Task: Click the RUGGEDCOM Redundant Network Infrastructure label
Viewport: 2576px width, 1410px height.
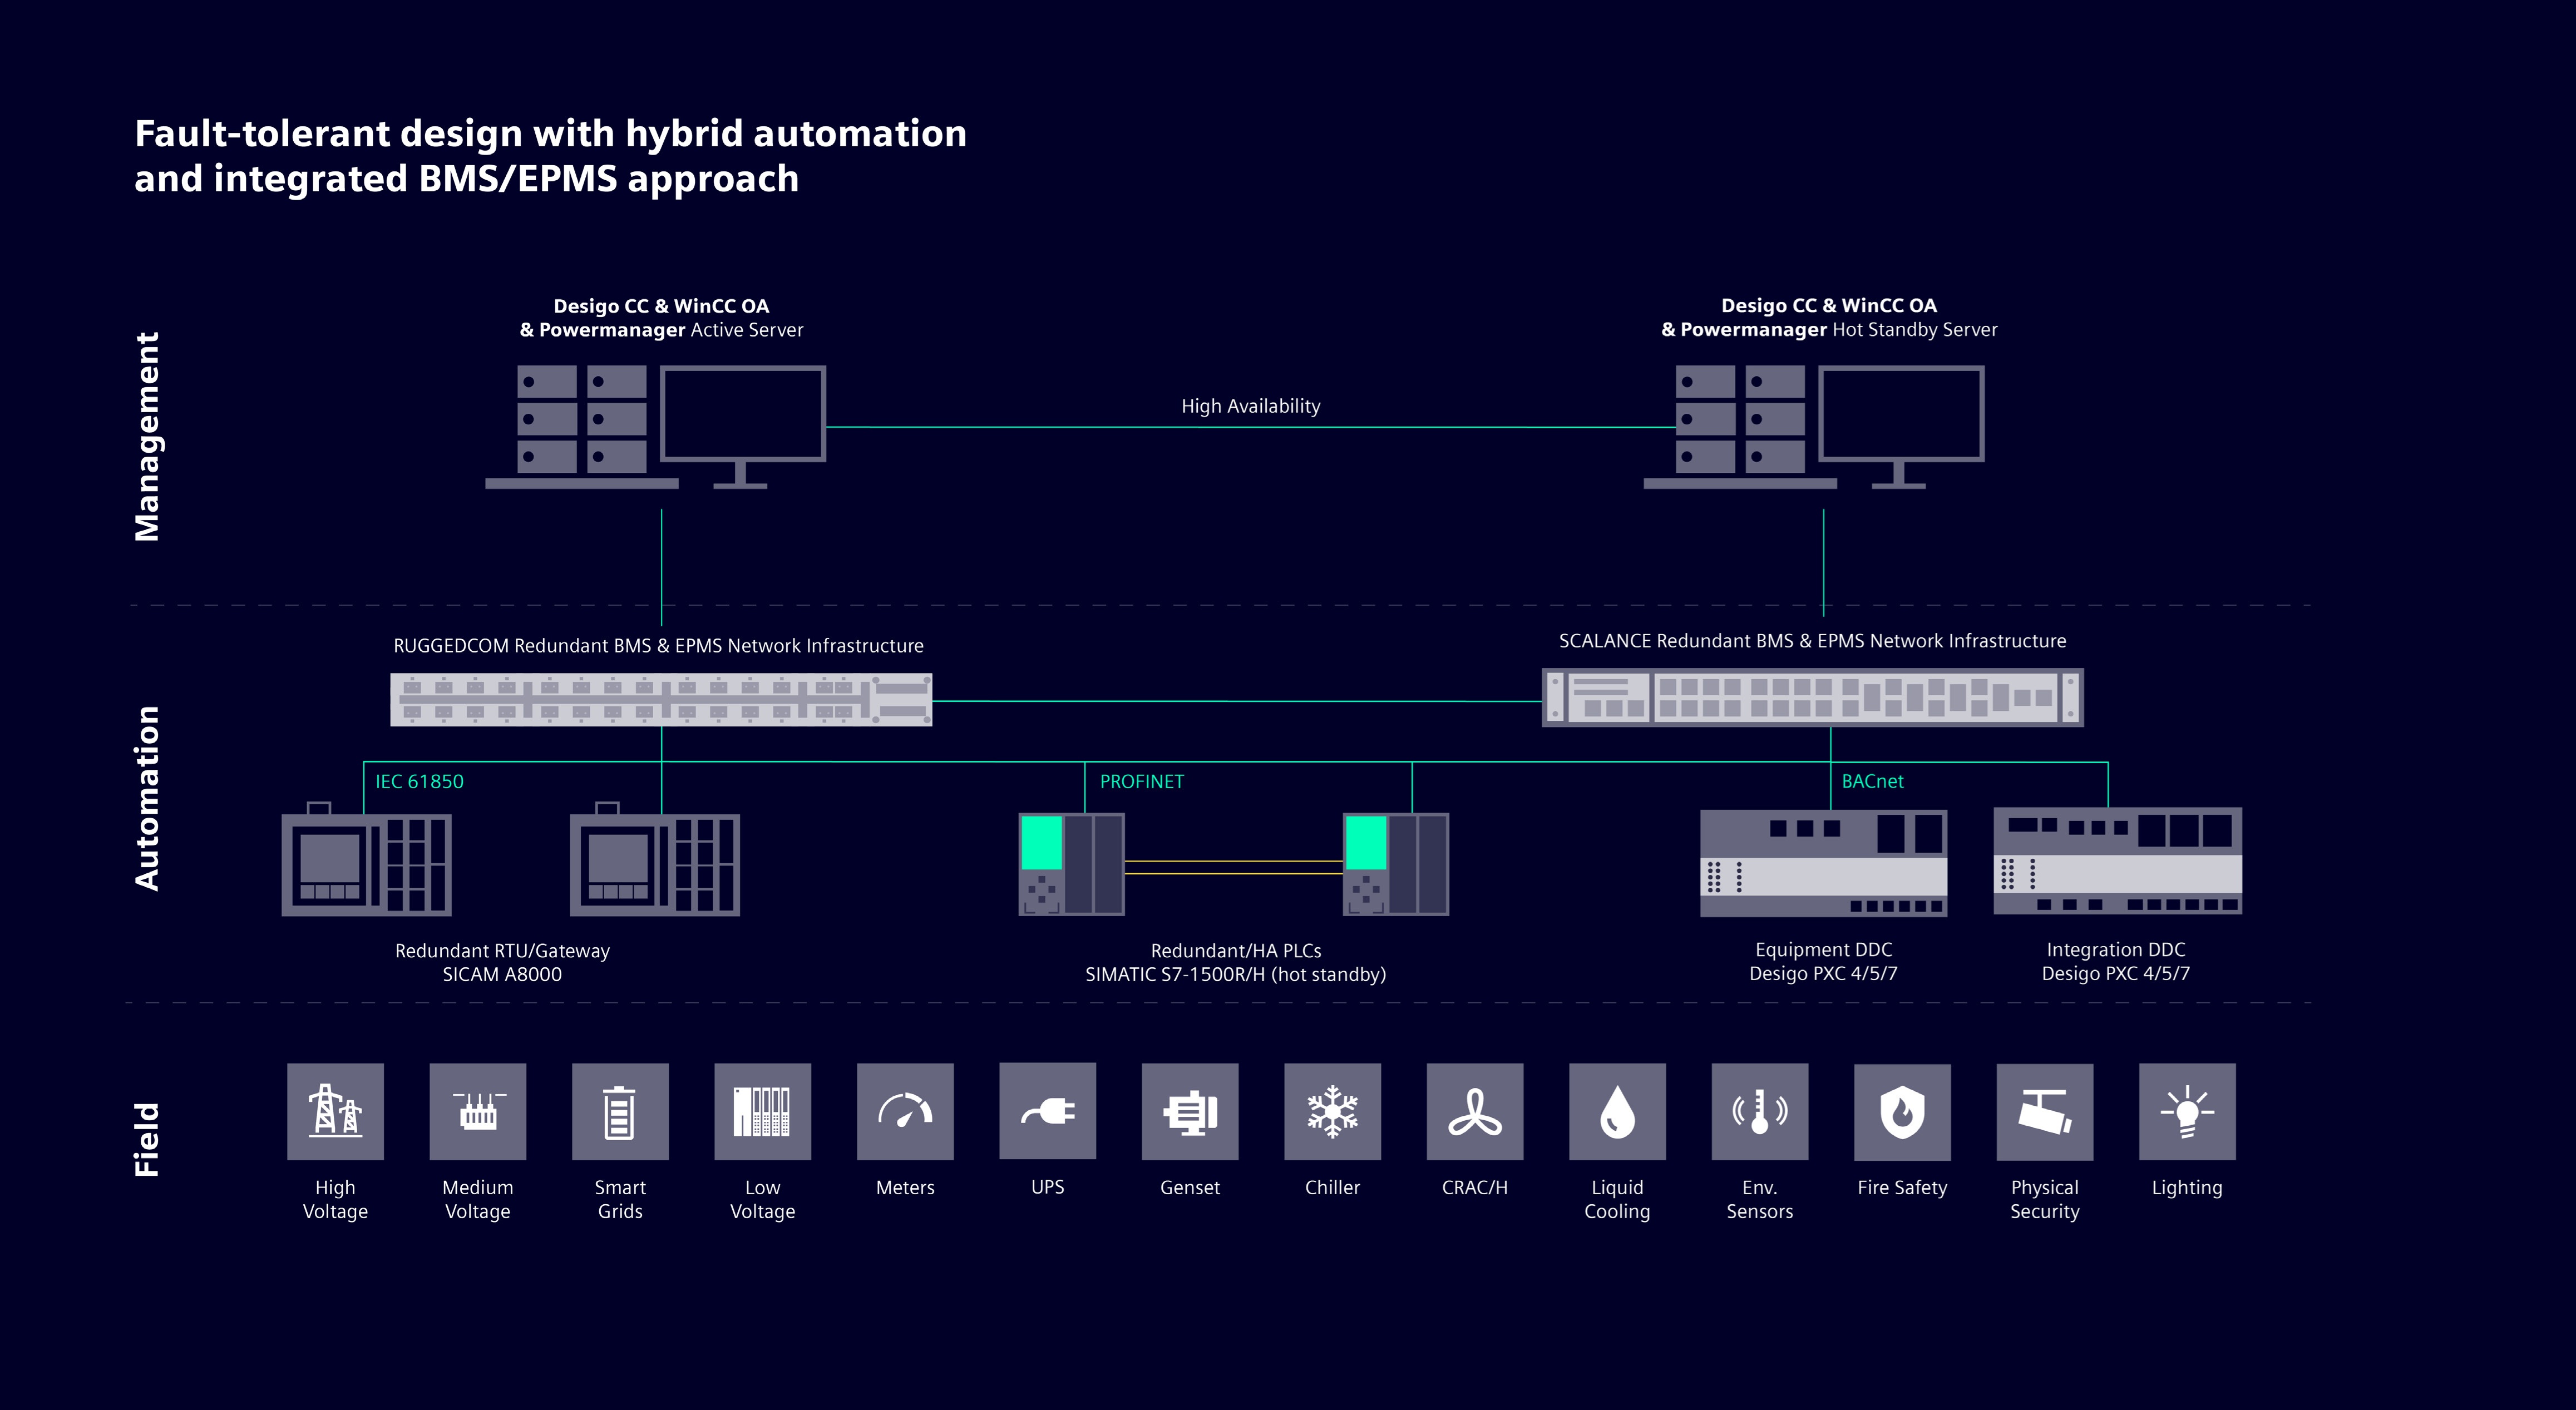Action: click(658, 646)
